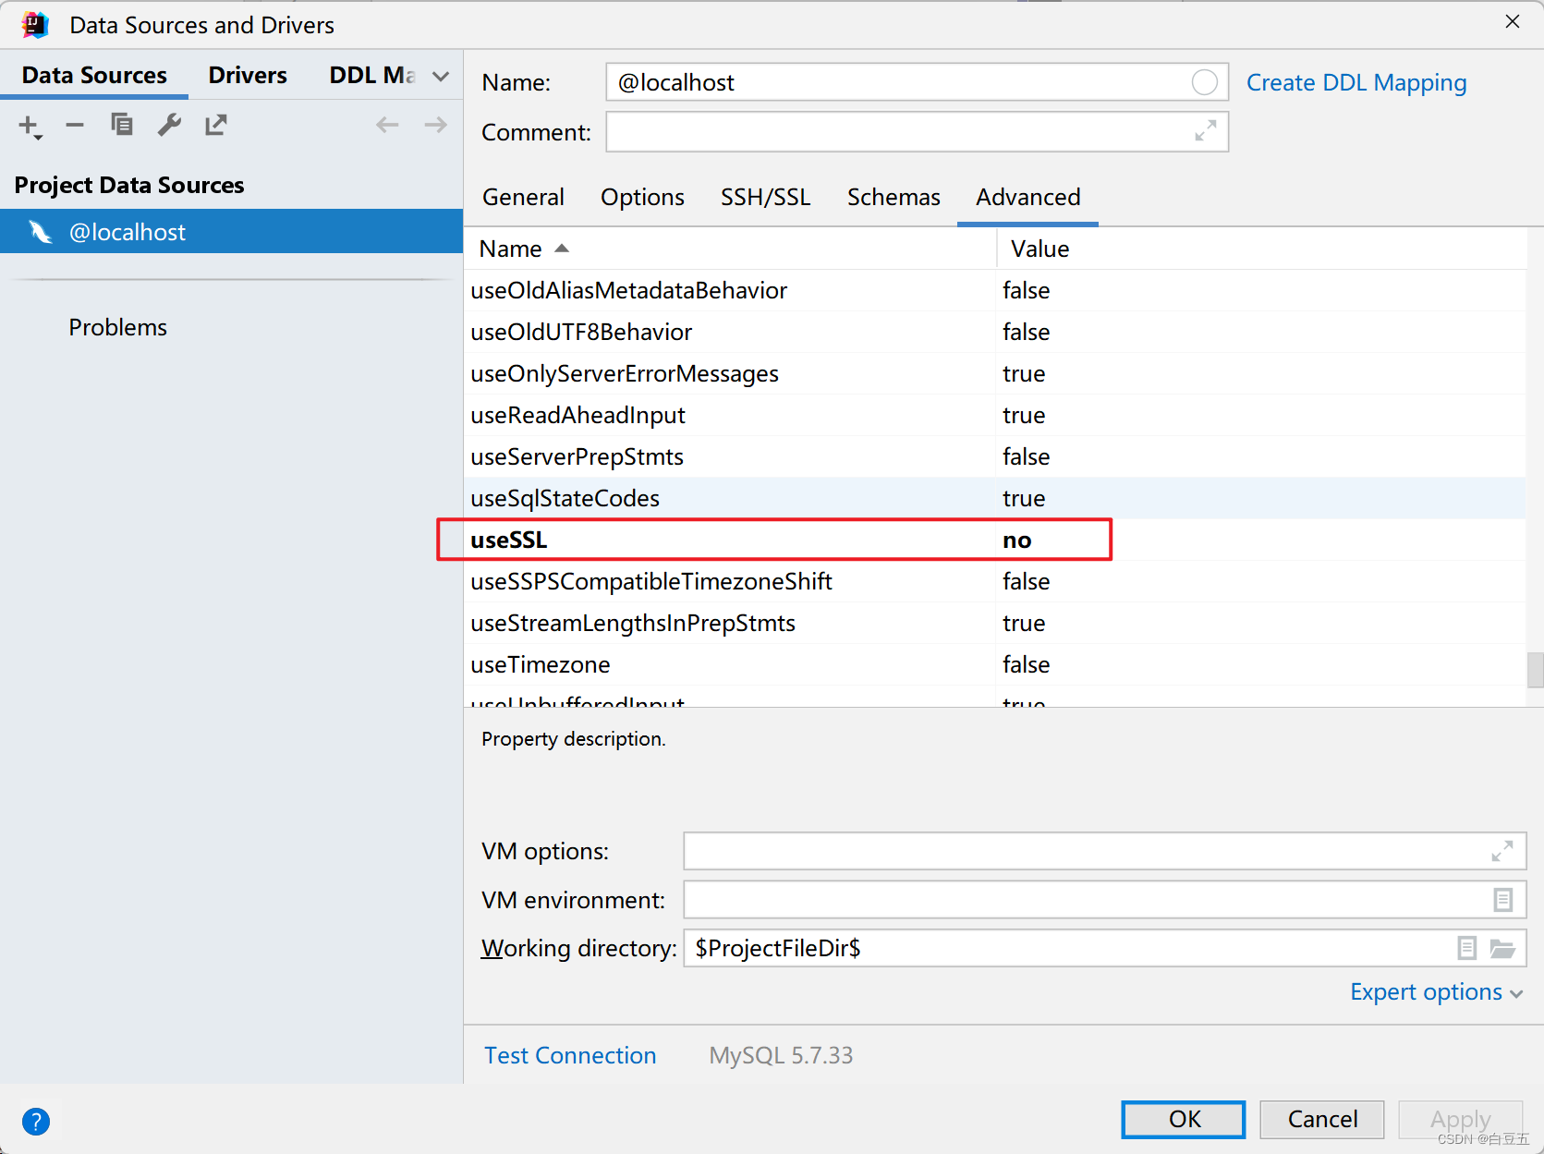The width and height of the screenshot is (1544, 1154).
Task: Click the Project Data Sources heading
Action: click(x=129, y=185)
